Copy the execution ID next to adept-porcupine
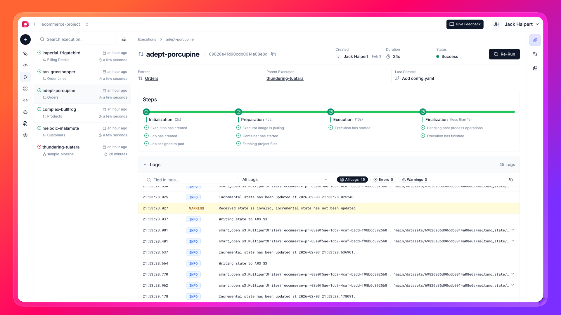 pos(273,54)
